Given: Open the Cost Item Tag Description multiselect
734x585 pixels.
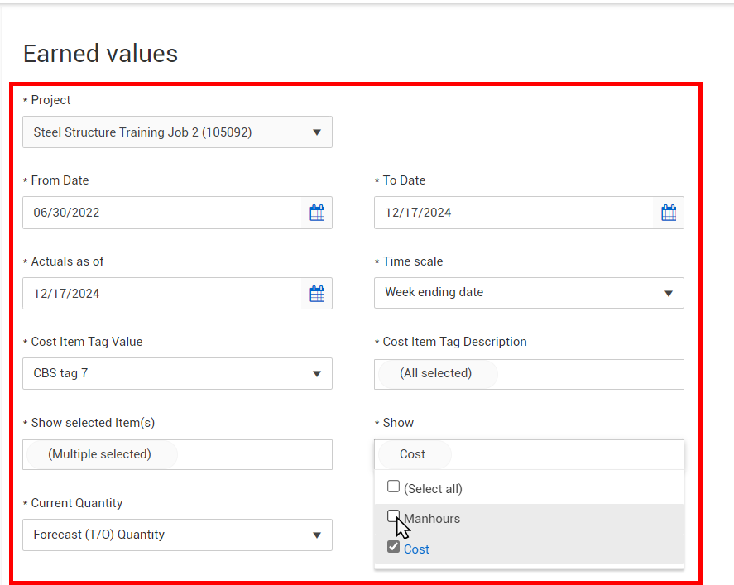Looking at the screenshot, I should click(529, 374).
